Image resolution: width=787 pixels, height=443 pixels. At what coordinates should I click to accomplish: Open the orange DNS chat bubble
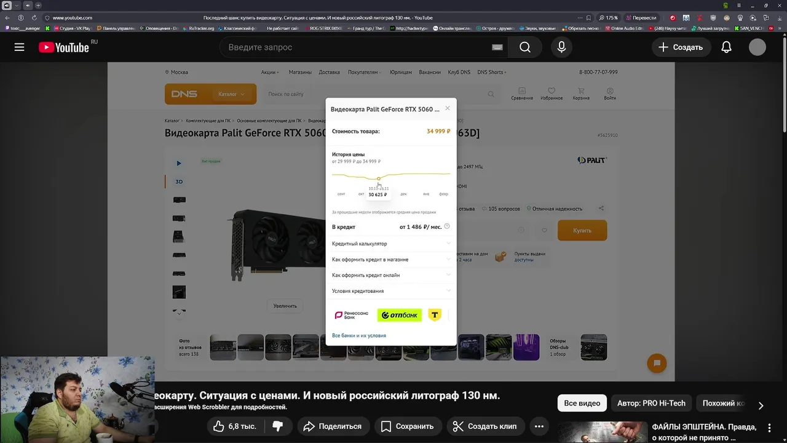point(657,363)
